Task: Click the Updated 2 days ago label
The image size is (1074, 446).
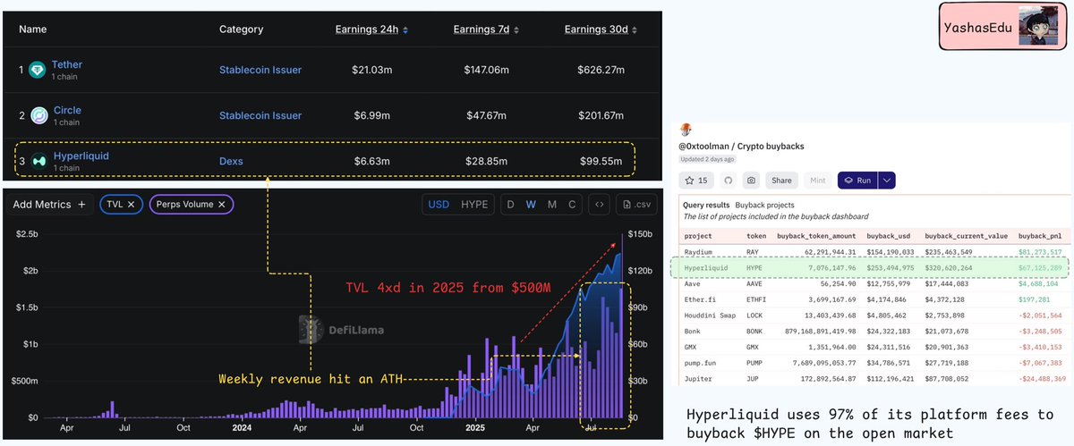Action: click(x=707, y=158)
